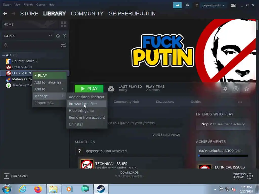Choose Remove from account
This screenshot has height=194, width=259.
(x=87, y=117)
